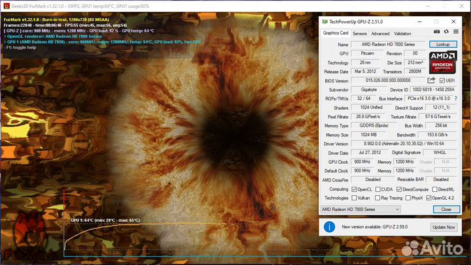Screen dimensions: 471x265
Task: Click the Resizable BAR Disabled value
Action: click(x=441, y=179)
